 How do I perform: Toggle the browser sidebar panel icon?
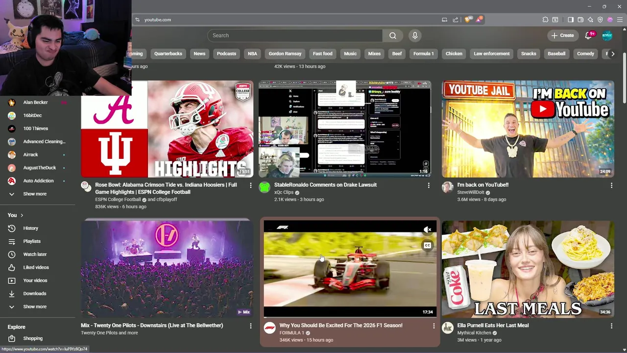pos(571,20)
